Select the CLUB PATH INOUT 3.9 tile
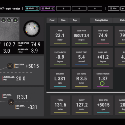 tap(81, 36)
